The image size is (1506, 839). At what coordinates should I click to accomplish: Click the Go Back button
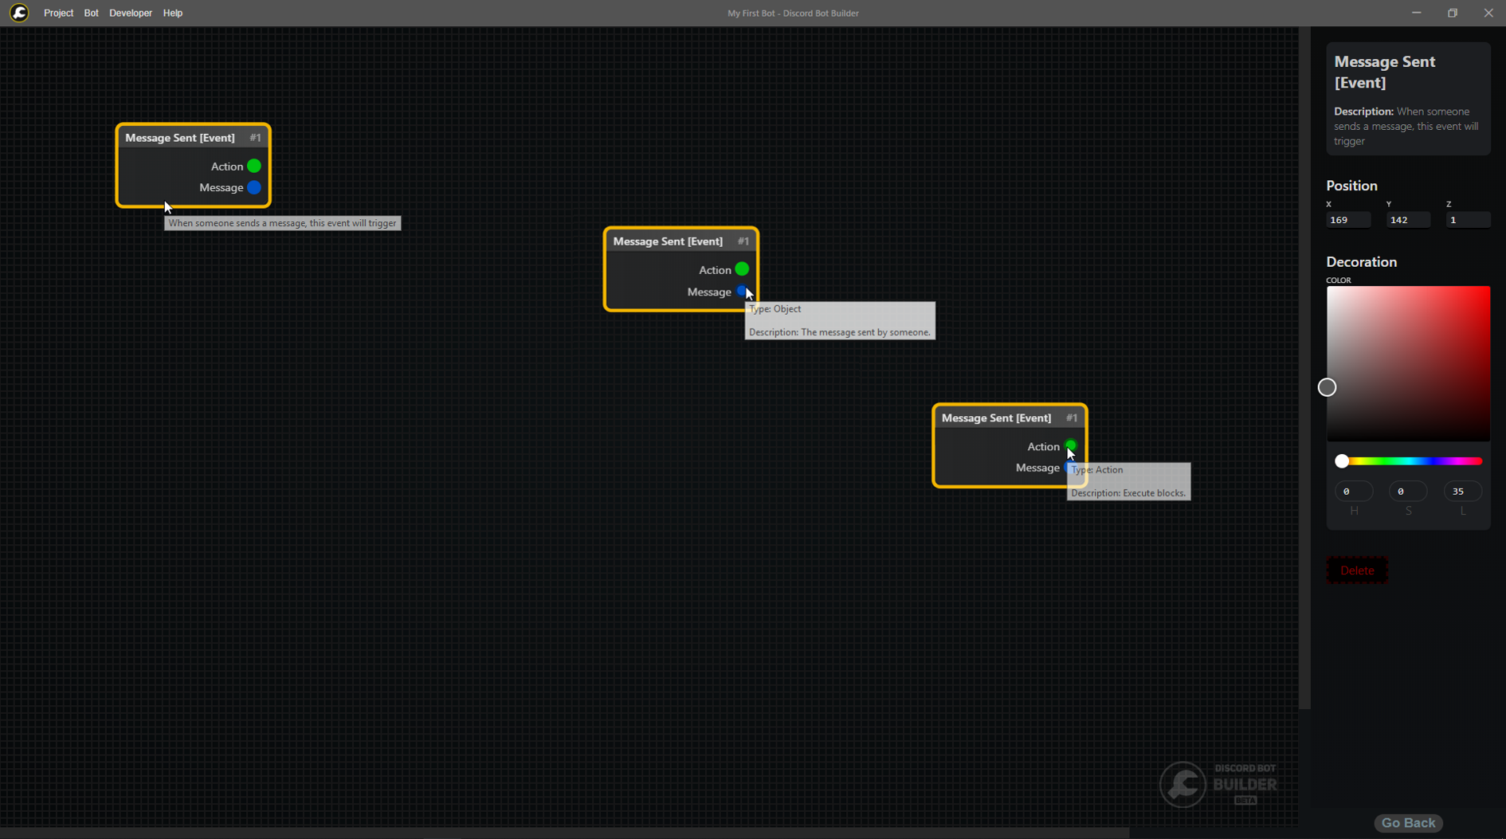click(x=1408, y=823)
